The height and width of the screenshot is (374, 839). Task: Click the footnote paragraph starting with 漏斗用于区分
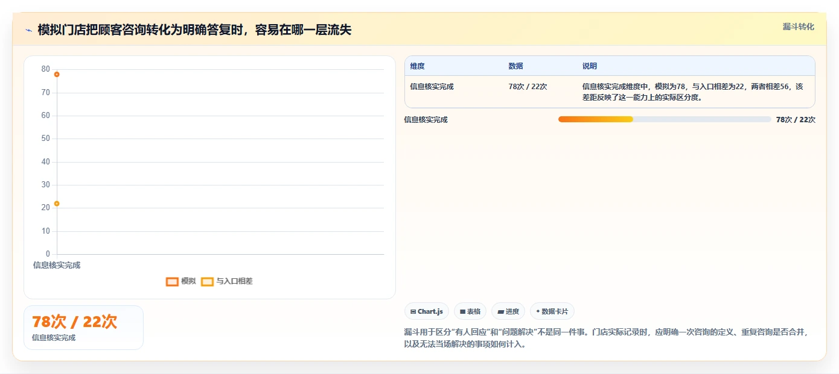point(605,338)
